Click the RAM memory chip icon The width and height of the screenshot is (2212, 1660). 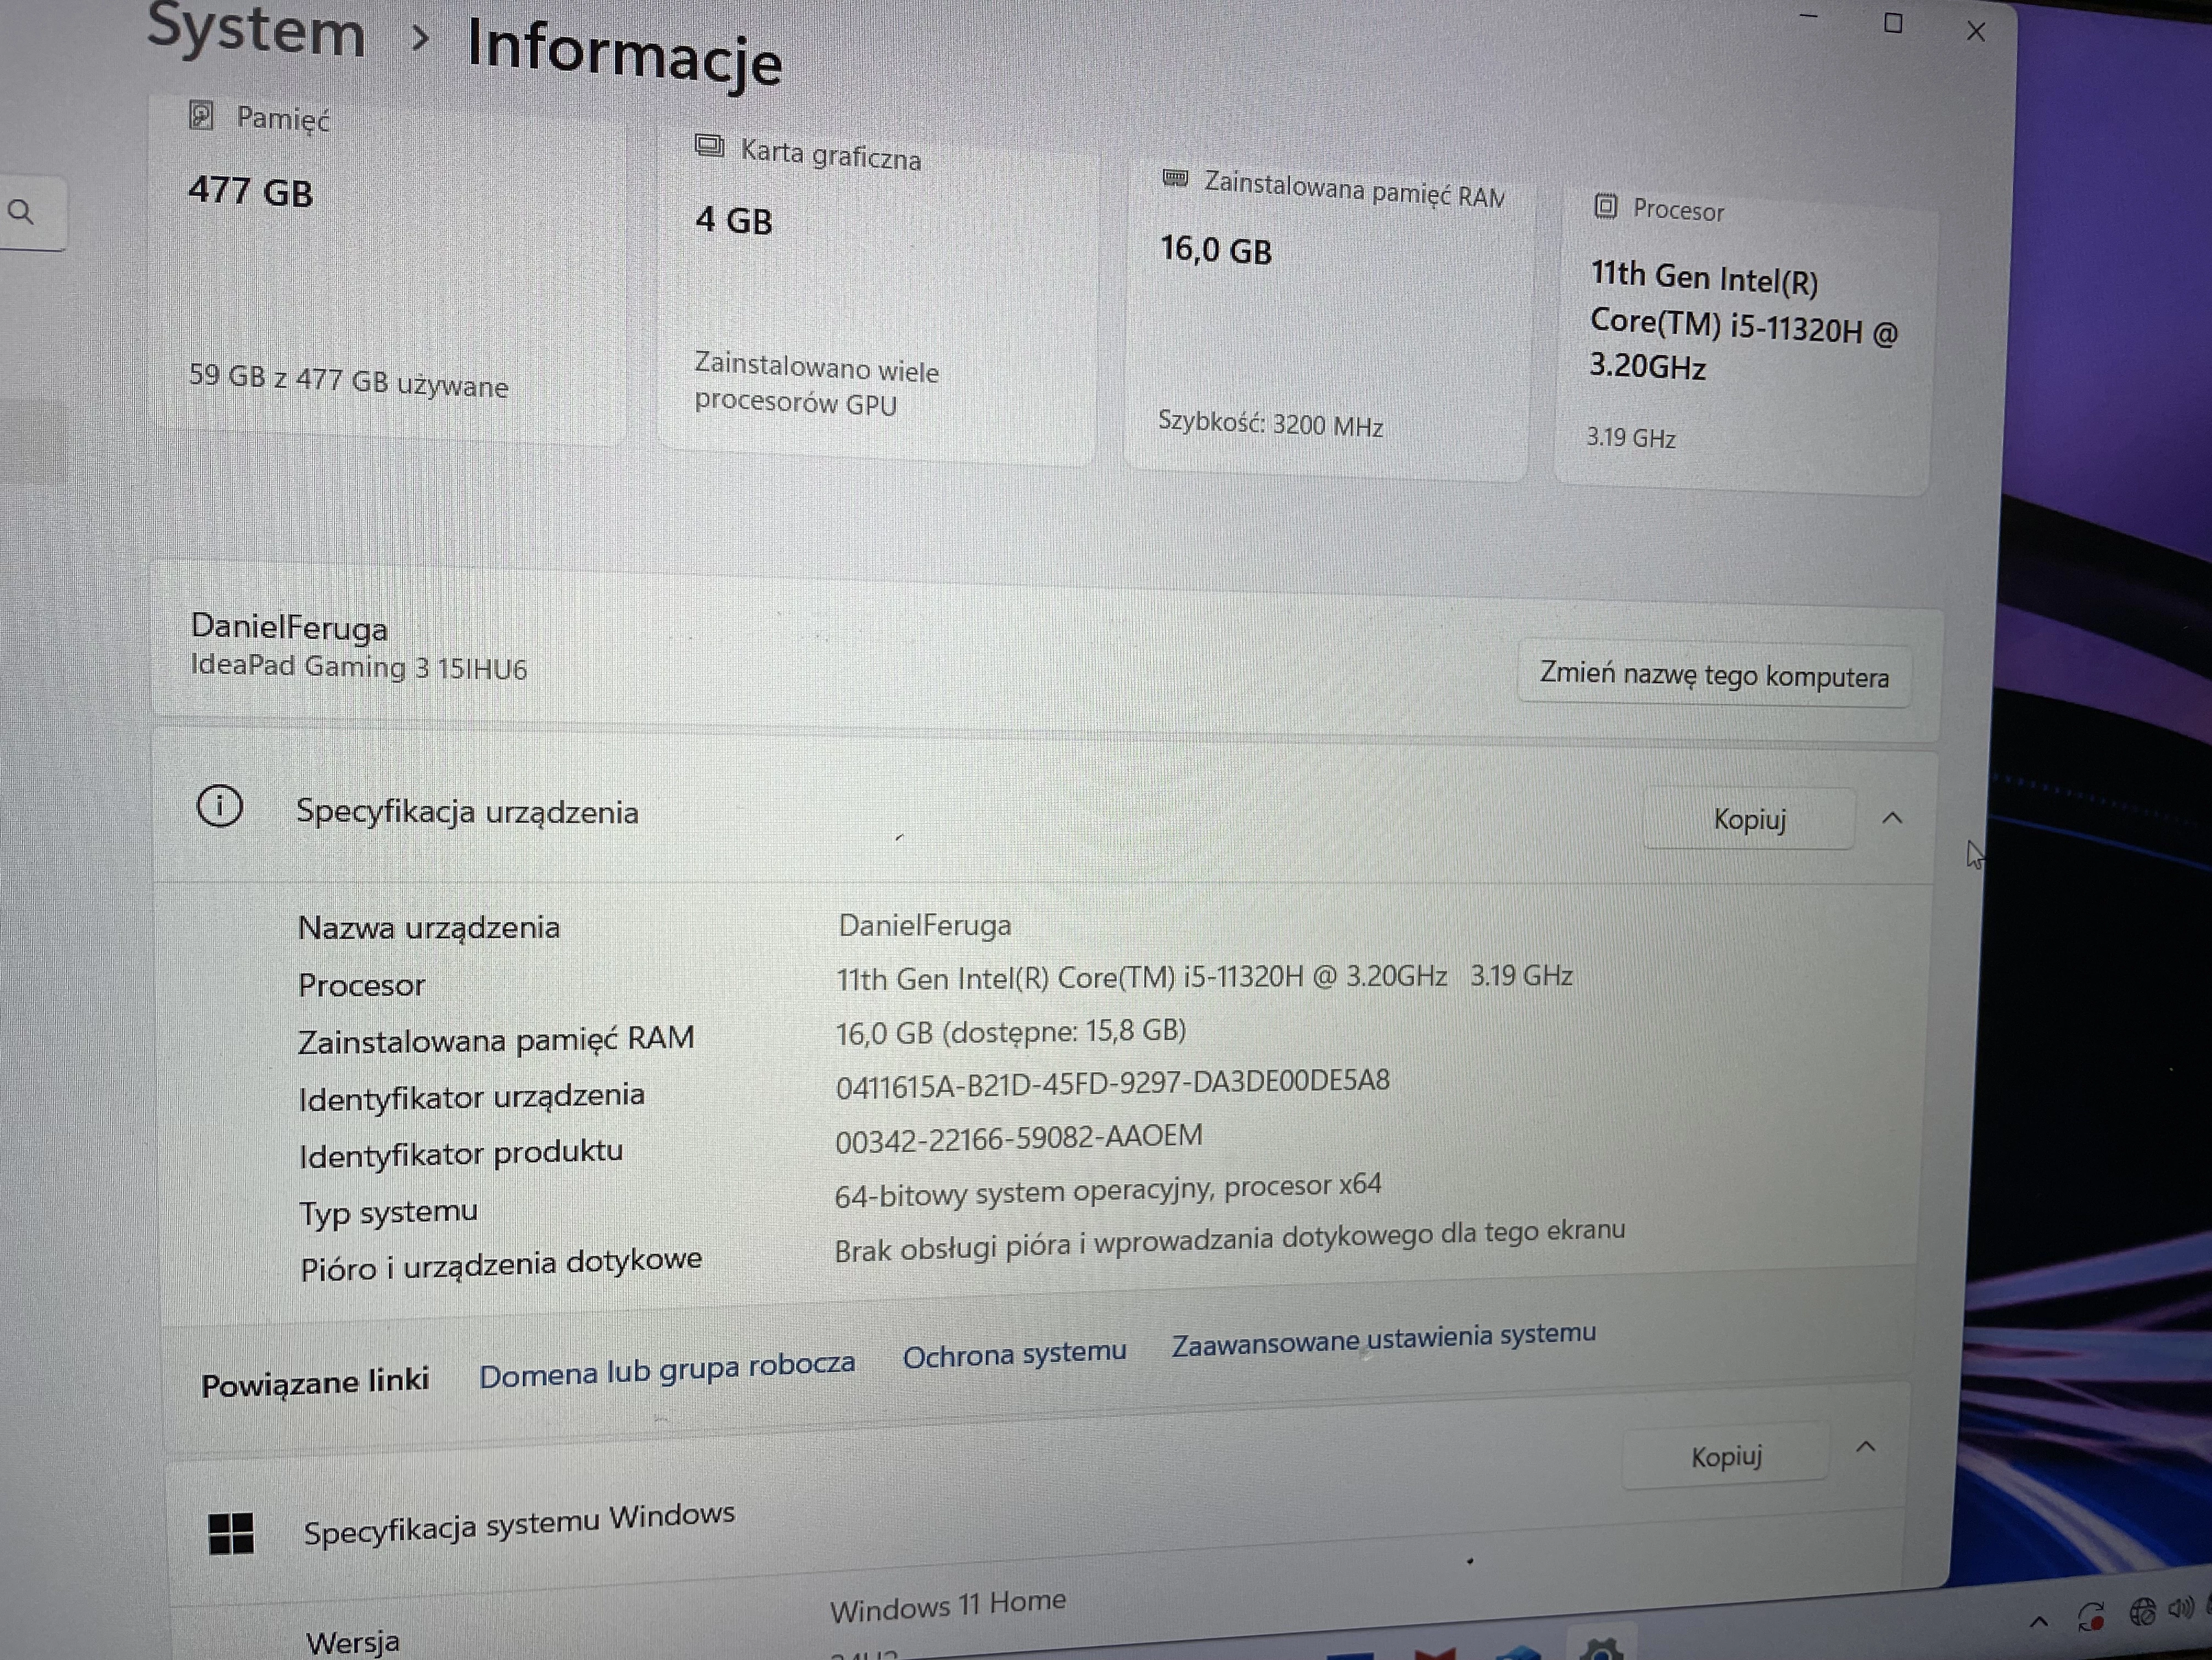pyautogui.click(x=1175, y=178)
